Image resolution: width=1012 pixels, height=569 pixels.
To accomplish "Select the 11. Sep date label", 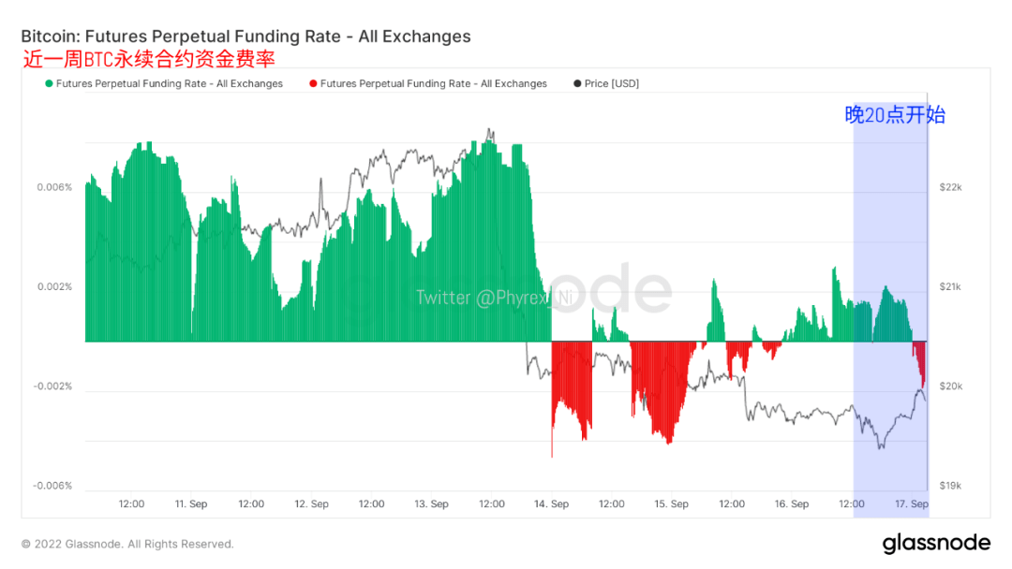I will point(191,504).
